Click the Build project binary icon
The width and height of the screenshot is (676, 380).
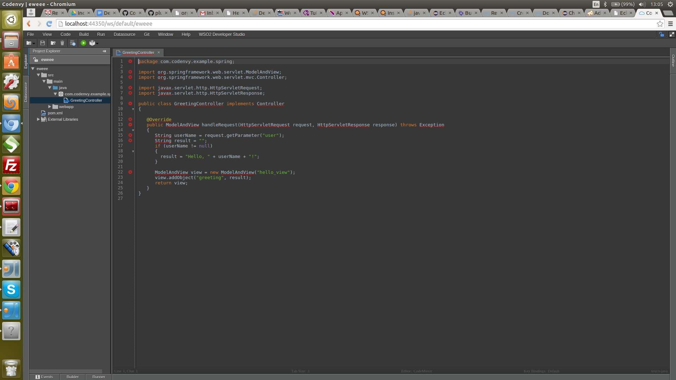click(x=73, y=43)
